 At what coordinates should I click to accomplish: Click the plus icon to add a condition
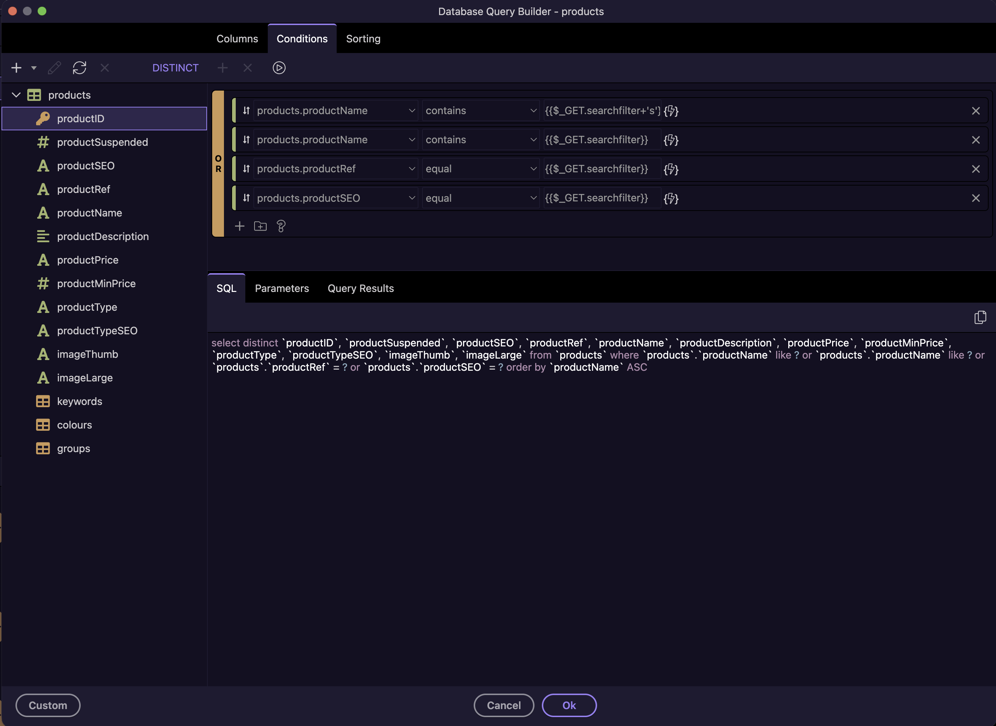tap(239, 226)
